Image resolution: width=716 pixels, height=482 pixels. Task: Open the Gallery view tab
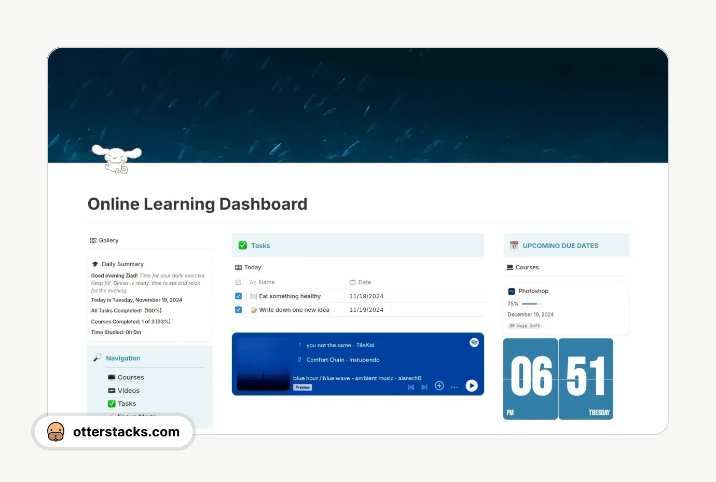click(104, 240)
